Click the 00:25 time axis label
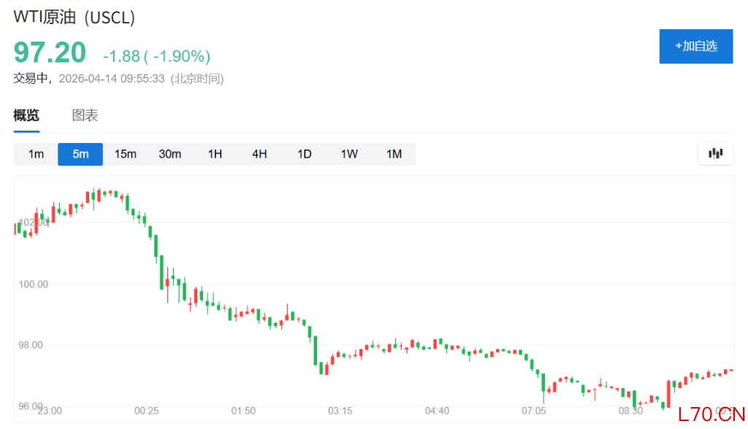Screen dimensions: 748x429 [146, 411]
